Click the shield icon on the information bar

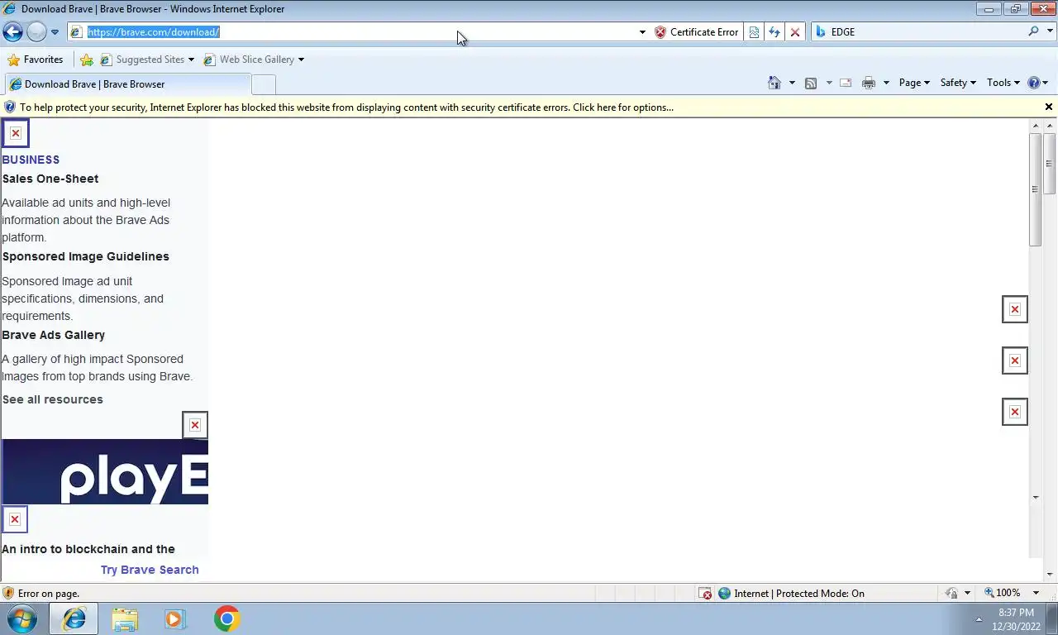pyautogui.click(x=10, y=107)
